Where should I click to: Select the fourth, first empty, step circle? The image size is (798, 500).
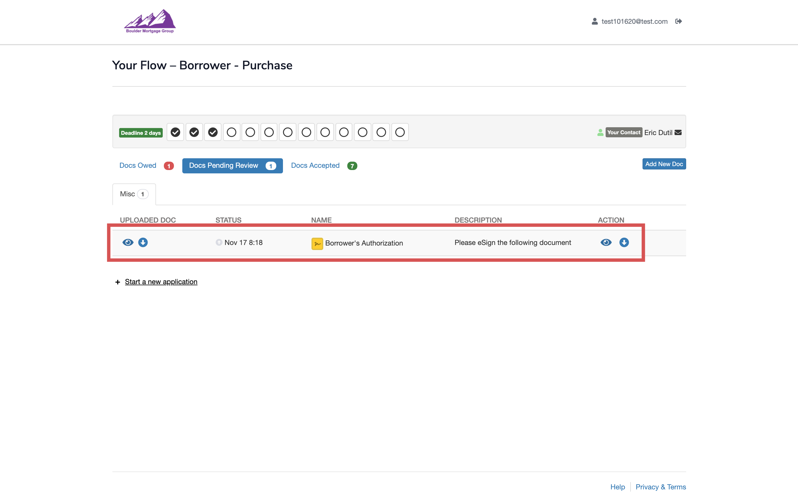[x=232, y=132]
